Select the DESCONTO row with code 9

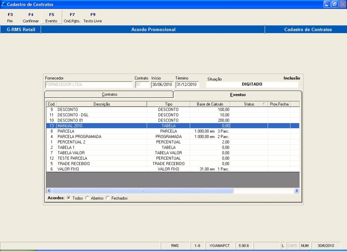(x=173, y=110)
